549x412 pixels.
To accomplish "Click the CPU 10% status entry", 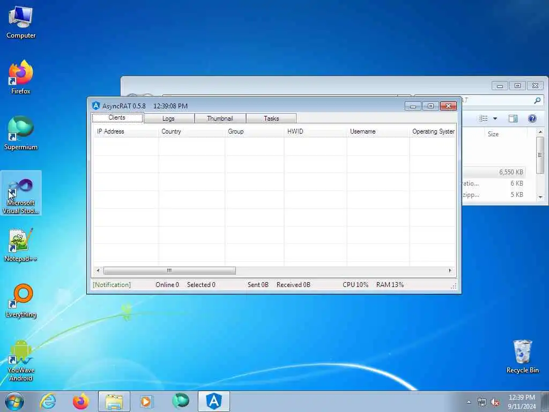I will pyautogui.click(x=355, y=285).
